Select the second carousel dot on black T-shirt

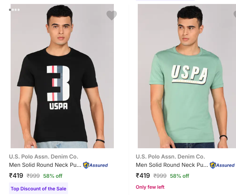(13, 10)
